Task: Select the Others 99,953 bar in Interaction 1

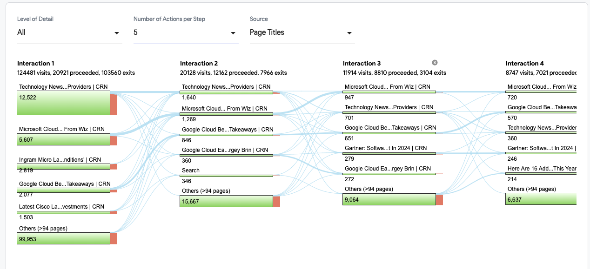Action: [64, 238]
